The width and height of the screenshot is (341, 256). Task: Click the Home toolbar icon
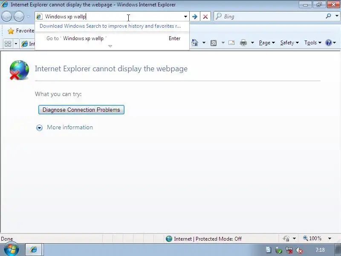pyautogui.click(x=195, y=43)
